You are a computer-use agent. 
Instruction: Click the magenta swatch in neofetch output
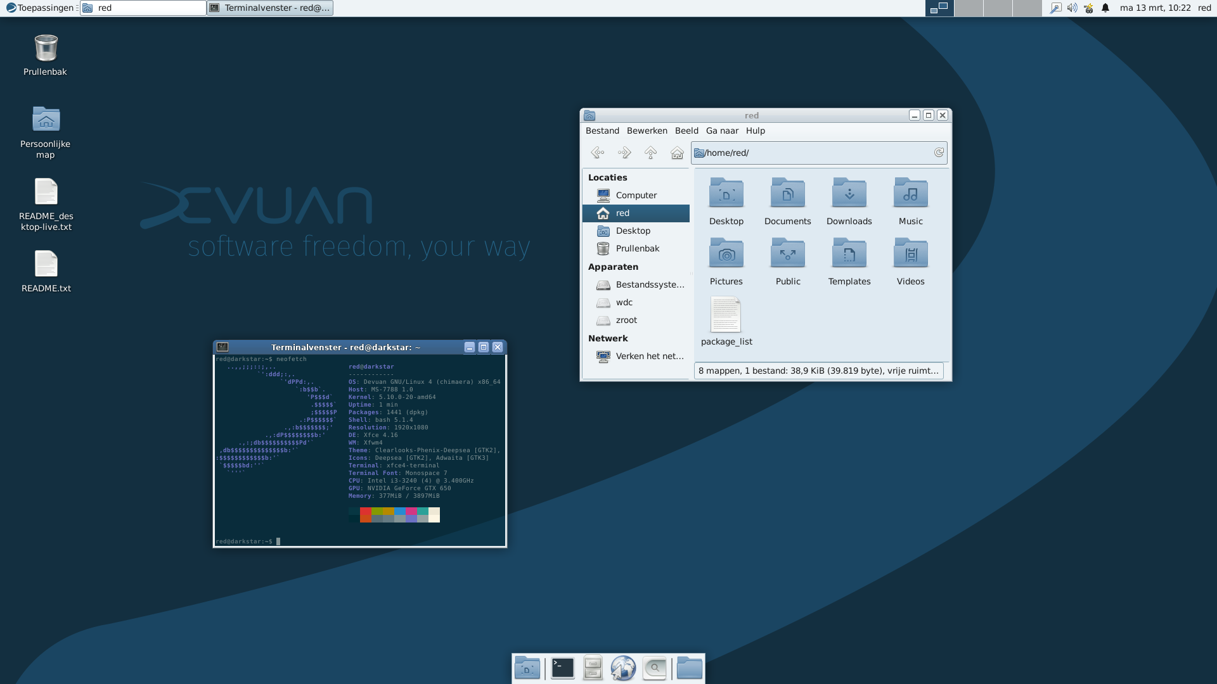click(x=411, y=511)
